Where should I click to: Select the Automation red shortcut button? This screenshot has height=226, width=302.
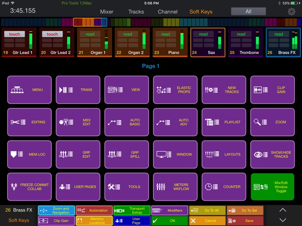(x=94, y=210)
